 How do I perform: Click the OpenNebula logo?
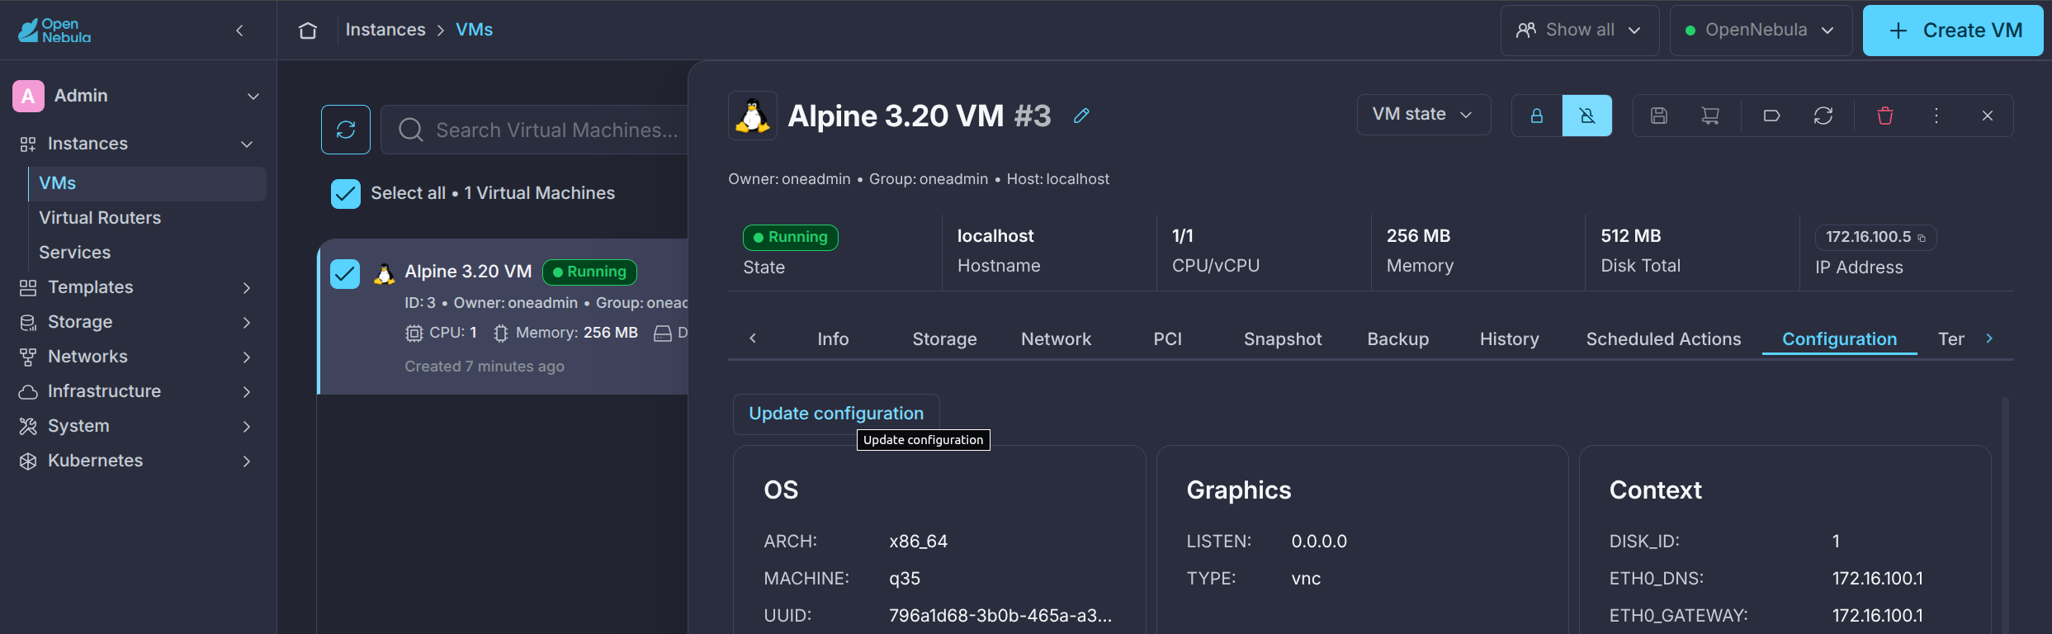pos(54,31)
